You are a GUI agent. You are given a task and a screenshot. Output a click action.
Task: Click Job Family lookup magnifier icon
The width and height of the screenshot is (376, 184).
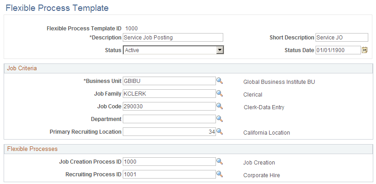(220, 93)
